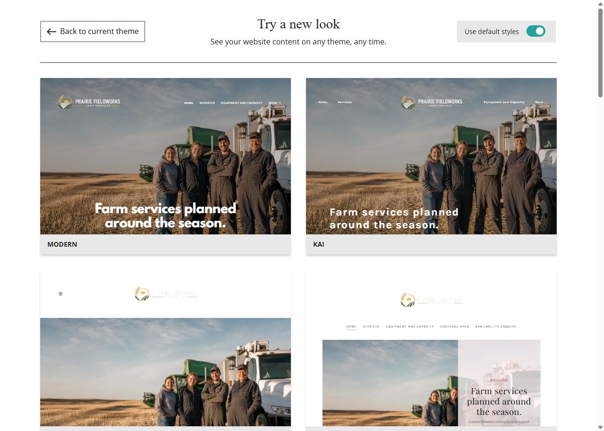This screenshot has width=604, height=431.
Task: Click Home nav item in Kai preview
Action: point(321,102)
